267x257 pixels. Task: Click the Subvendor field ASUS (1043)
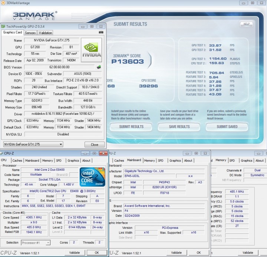point(82,74)
